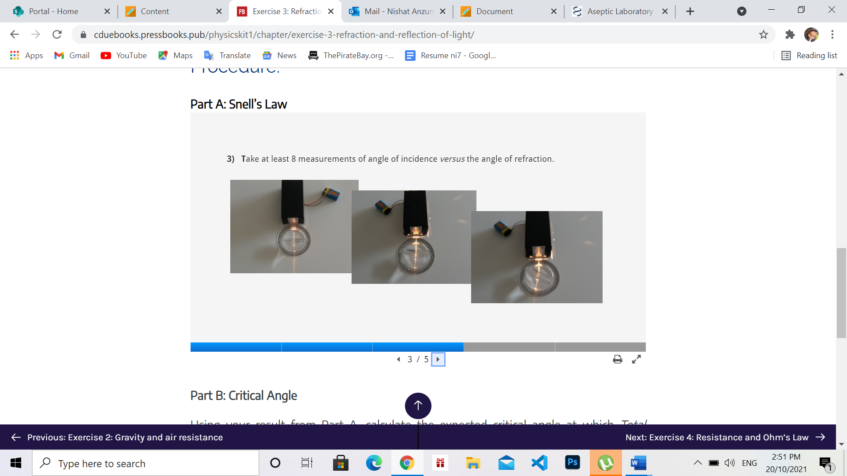The width and height of the screenshot is (847, 476).
Task: Show hidden system tray icons
Action: (697, 463)
